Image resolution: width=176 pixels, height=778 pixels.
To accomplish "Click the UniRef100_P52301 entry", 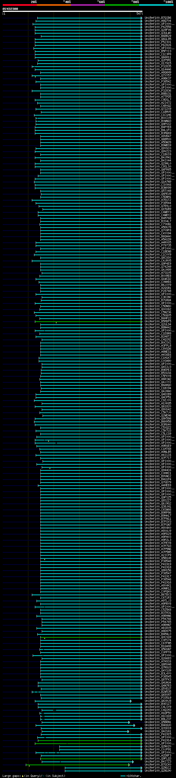I will (x=158, y=42).
